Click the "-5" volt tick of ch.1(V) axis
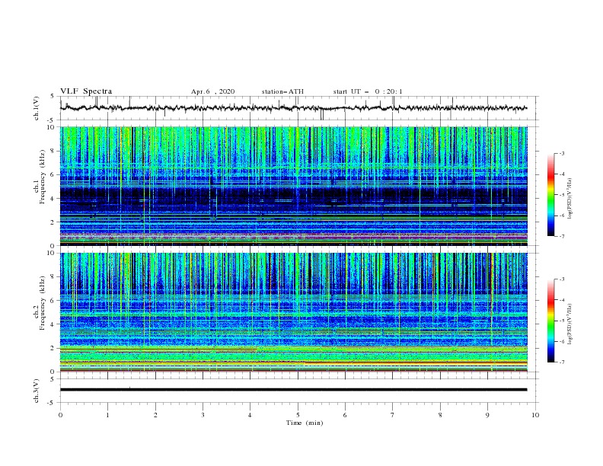The height and width of the screenshot is (466, 603). pos(51,120)
